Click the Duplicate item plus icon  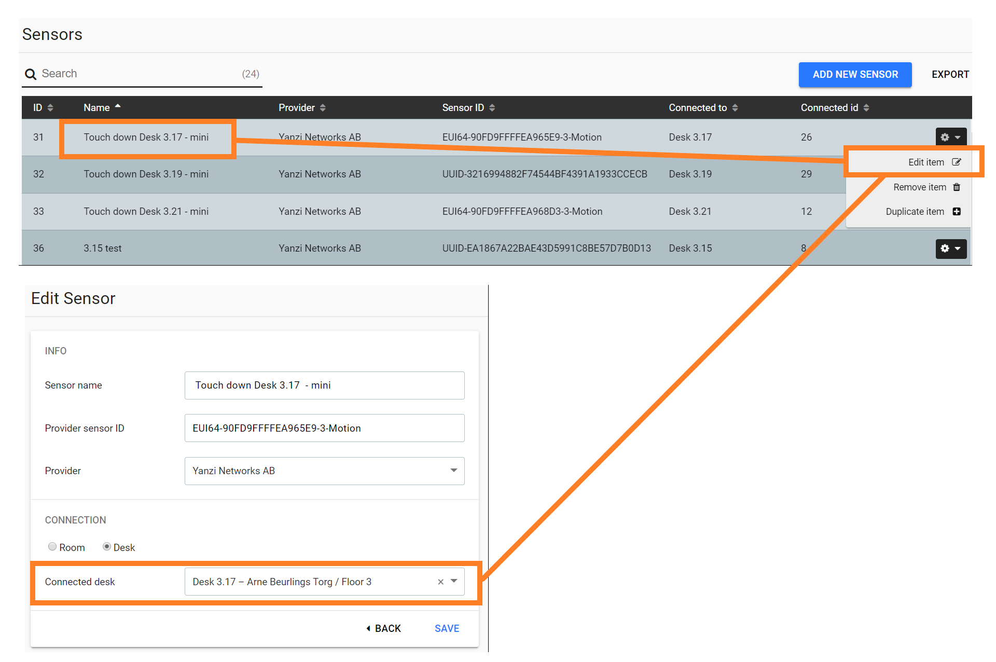[957, 211]
